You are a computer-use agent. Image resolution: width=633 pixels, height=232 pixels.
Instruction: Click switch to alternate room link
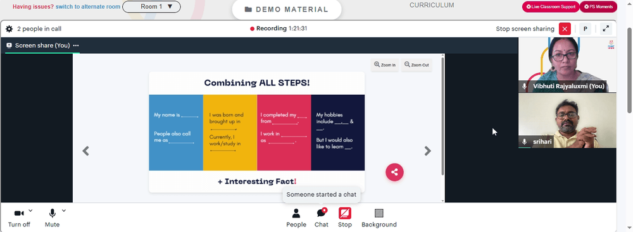coord(87,6)
